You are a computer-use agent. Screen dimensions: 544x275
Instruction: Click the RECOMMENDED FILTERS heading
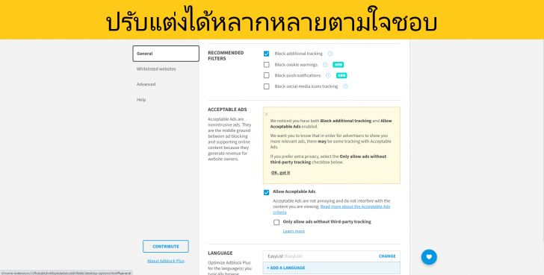(x=226, y=56)
